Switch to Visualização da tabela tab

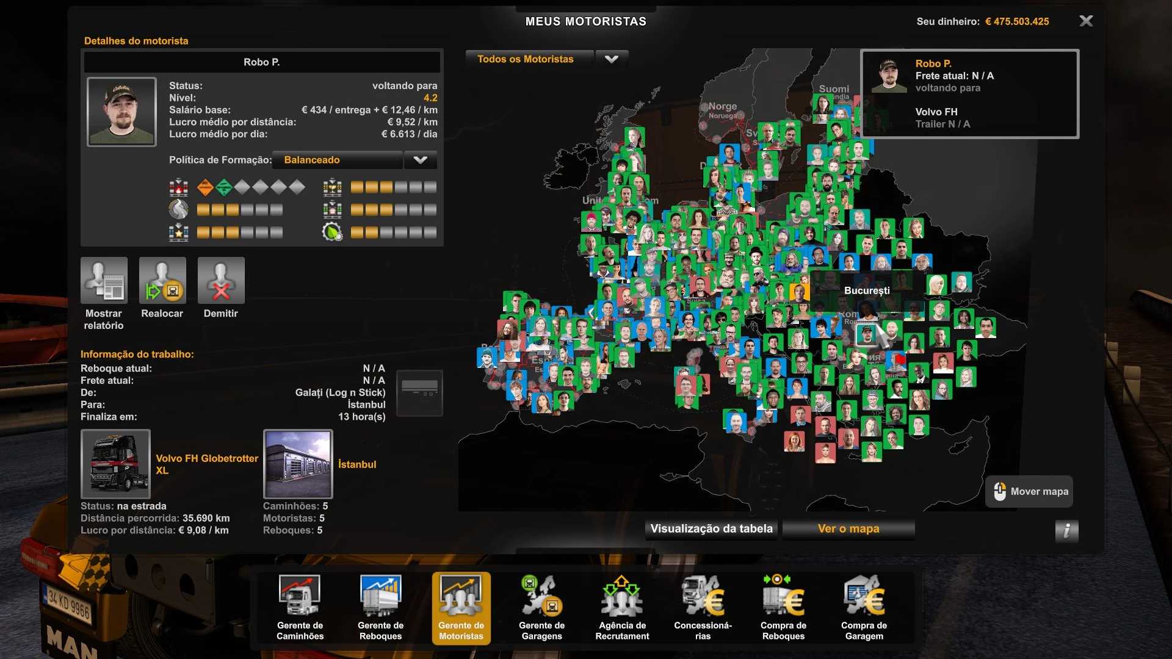click(x=711, y=528)
